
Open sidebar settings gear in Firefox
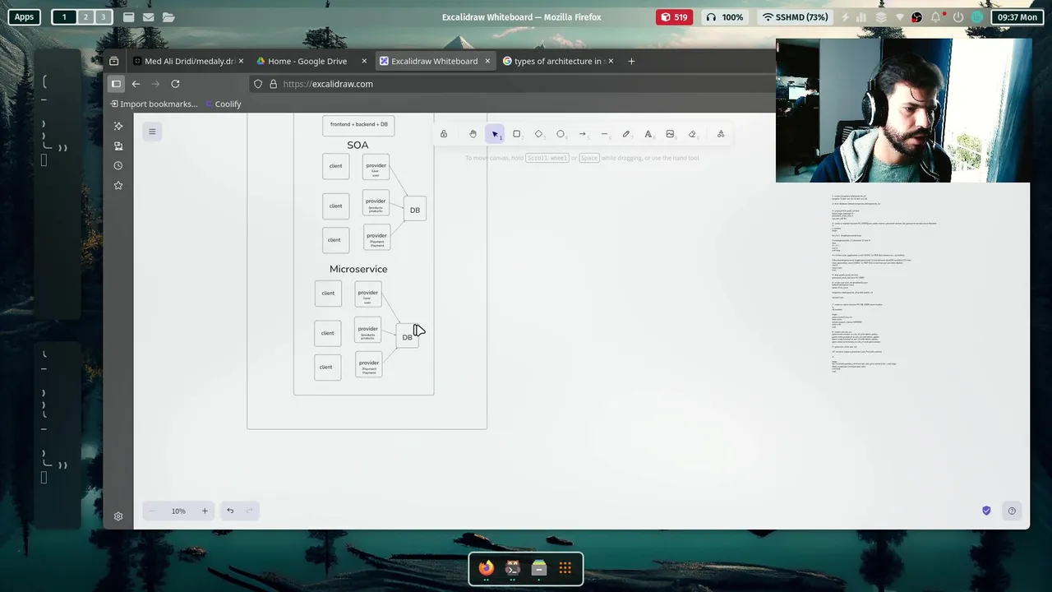[118, 516]
